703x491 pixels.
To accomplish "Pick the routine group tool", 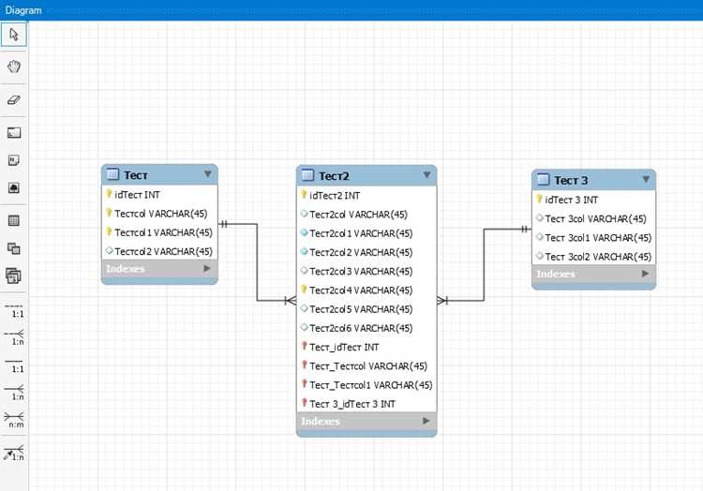I will tap(14, 276).
